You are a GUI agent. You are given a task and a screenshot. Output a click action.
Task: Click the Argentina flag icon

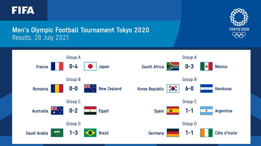[x=207, y=111]
